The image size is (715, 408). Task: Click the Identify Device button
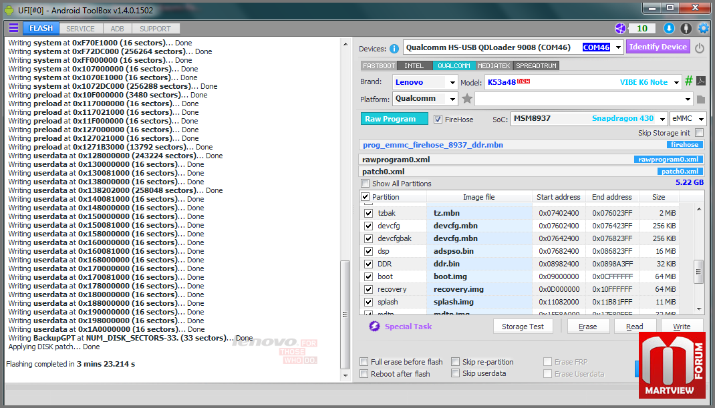click(658, 47)
